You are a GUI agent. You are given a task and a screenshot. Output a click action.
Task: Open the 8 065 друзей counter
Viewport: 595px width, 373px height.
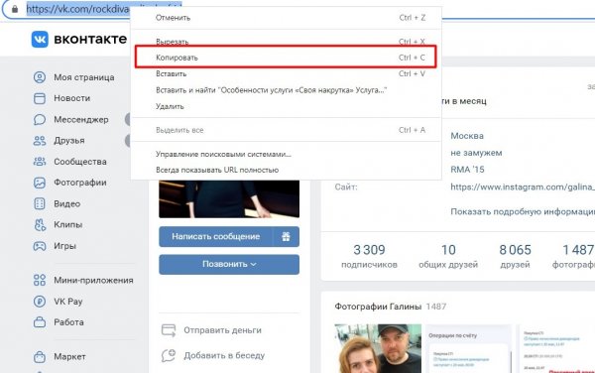pyautogui.click(x=515, y=256)
